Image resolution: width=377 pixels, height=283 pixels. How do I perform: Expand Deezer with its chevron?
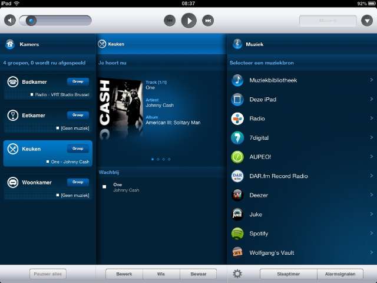pyautogui.click(x=371, y=195)
